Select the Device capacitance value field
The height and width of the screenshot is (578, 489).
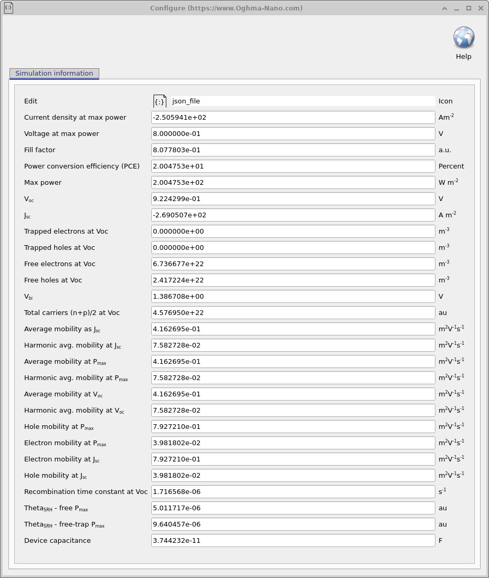tap(293, 540)
